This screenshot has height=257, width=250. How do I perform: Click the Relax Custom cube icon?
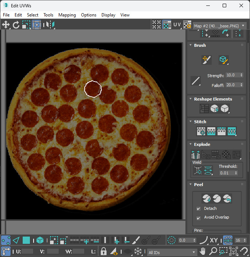(x=225, y=109)
